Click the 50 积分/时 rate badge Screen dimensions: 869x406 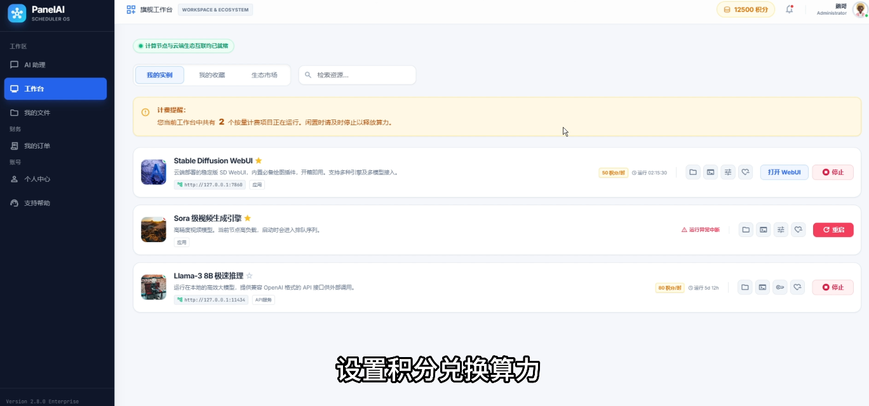pos(614,173)
